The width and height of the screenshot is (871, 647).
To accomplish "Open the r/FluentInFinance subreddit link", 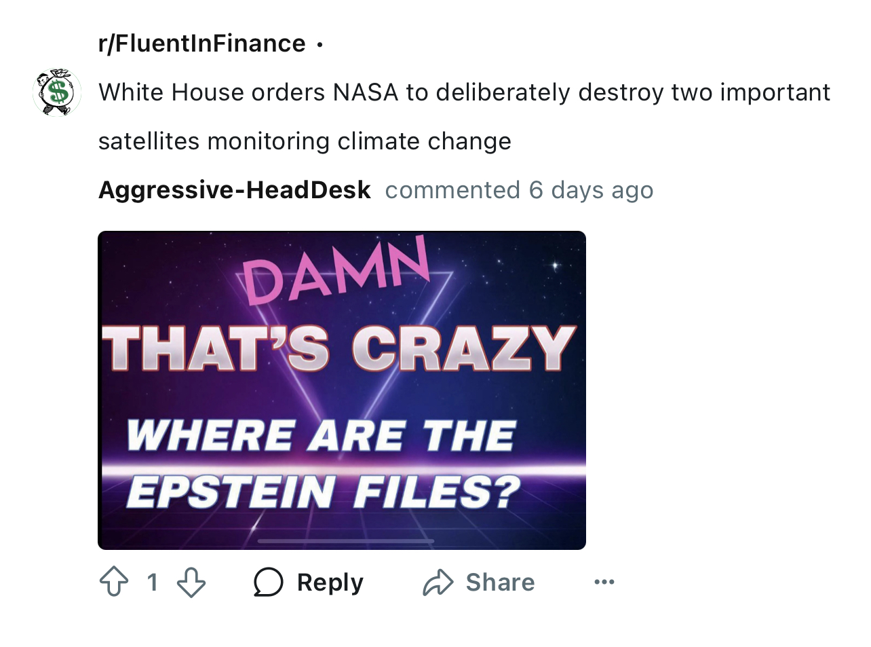I will point(202,43).
